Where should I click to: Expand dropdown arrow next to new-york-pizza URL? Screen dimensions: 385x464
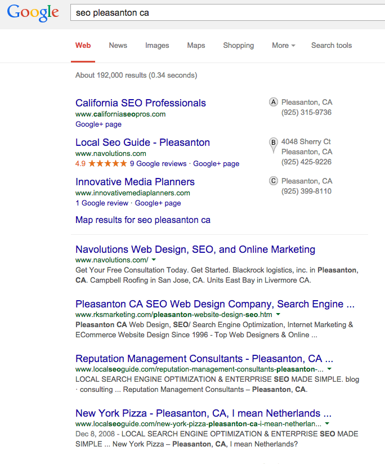point(327,423)
